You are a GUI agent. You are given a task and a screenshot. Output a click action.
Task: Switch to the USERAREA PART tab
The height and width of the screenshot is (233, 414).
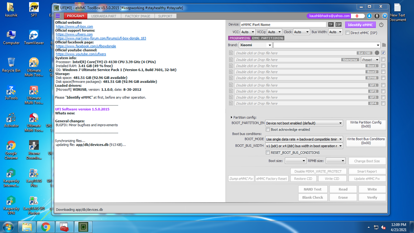[x=103, y=16]
